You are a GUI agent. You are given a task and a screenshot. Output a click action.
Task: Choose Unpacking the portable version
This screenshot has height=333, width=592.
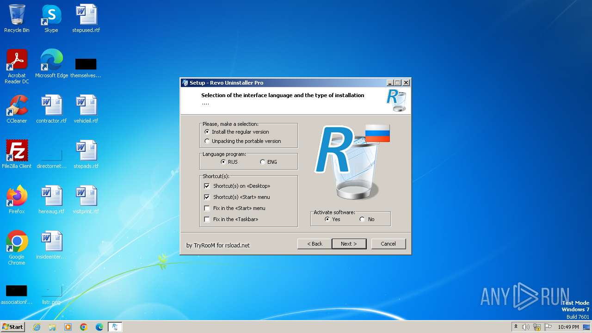coord(243,141)
